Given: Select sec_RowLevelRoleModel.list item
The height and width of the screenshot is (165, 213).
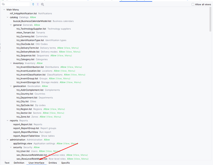Looking at the screenshot, I should 32,159.
